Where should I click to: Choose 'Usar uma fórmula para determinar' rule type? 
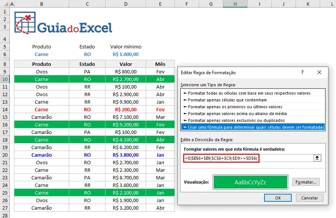[x=253, y=127]
